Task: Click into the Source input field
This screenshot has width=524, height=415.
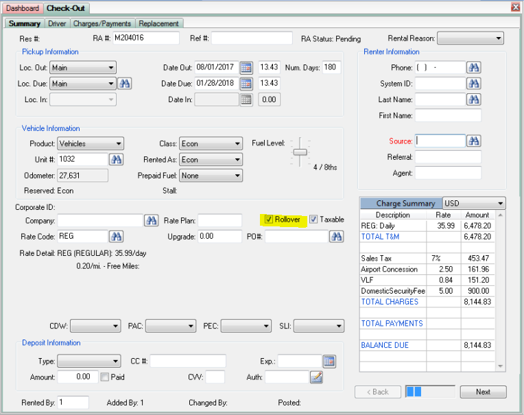Action: point(440,141)
